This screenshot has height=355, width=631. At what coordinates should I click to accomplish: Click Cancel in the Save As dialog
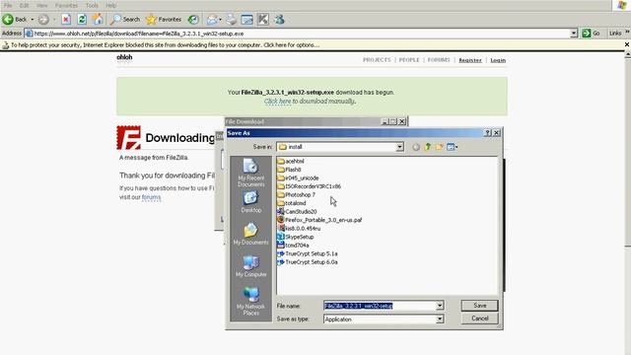479,319
